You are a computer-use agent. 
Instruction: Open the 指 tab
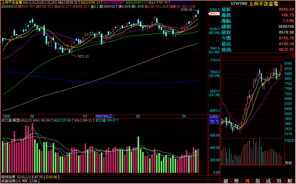click(x=258, y=181)
